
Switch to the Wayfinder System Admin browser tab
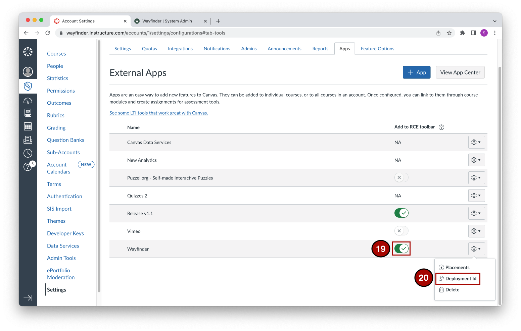(x=167, y=21)
